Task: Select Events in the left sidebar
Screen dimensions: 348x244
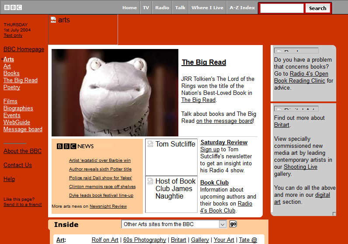Action: click(12, 115)
